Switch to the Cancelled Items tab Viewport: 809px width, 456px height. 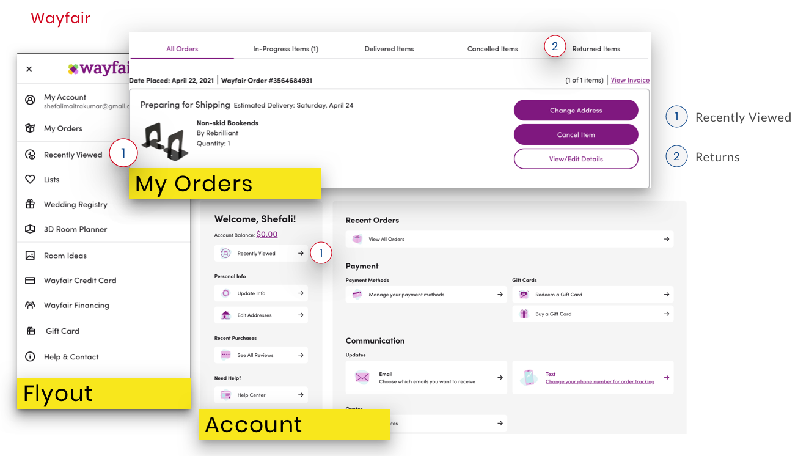492,49
